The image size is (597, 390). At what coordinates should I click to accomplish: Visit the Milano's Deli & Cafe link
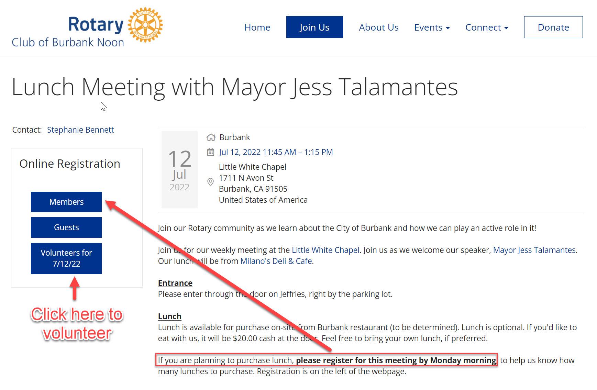276,261
